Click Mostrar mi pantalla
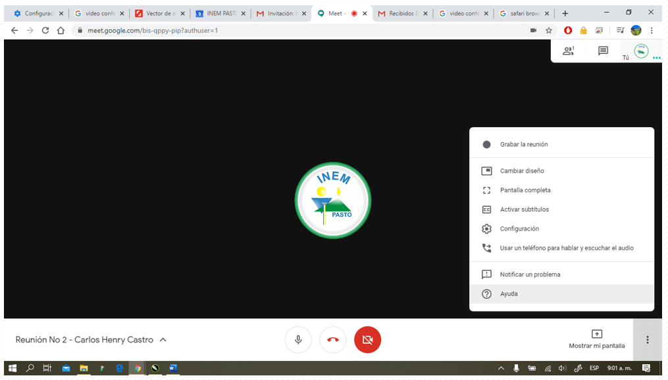 (x=596, y=339)
